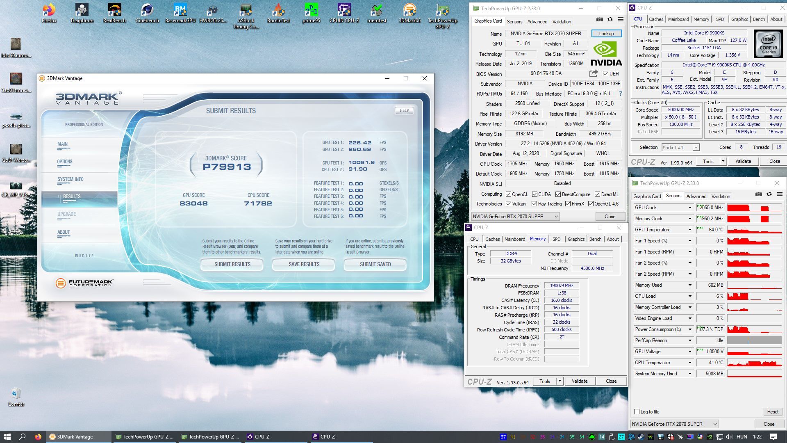Toggle the Ray Tracing checkbox
Viewport: 787px width, 443px height.
tap(534, 204)
